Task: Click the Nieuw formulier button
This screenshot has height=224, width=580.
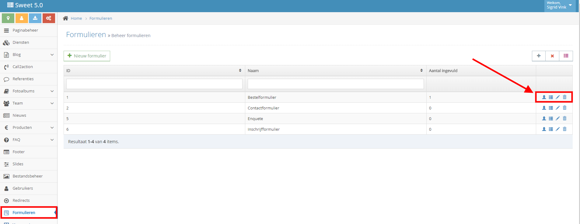Action: (87, 56)
